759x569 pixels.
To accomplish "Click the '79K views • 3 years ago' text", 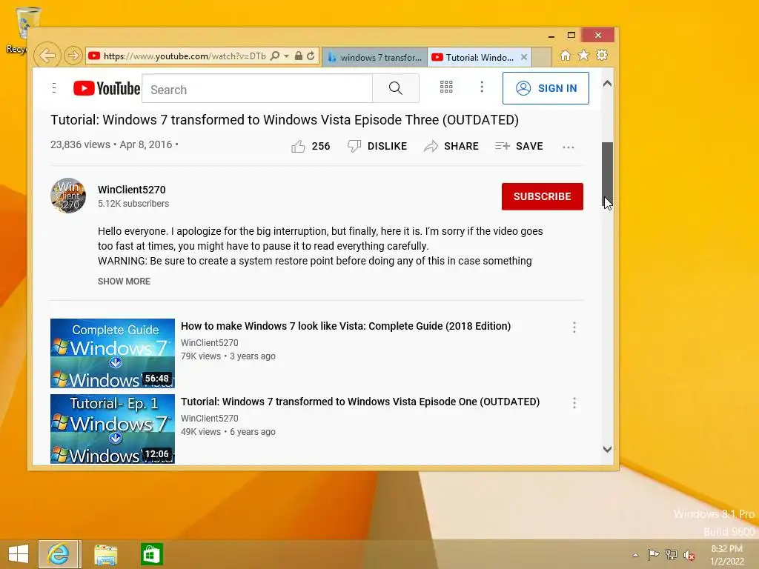I will tap(228, 356).
